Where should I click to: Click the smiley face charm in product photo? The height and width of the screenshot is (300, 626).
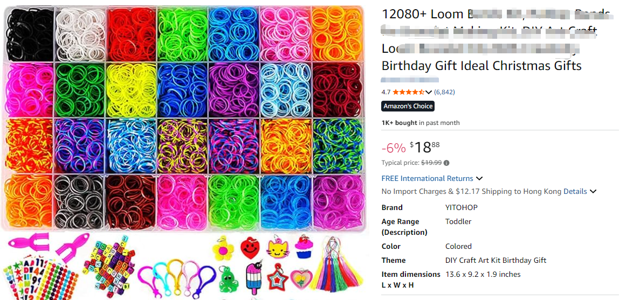250,248
